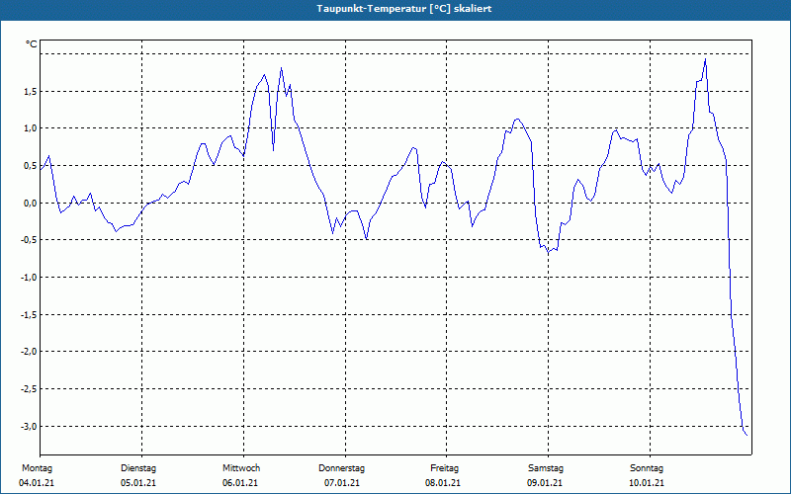Click the Samstag day label
Image resolution: width=791 pixels, height=494 pixels.
tap(546, 468)
